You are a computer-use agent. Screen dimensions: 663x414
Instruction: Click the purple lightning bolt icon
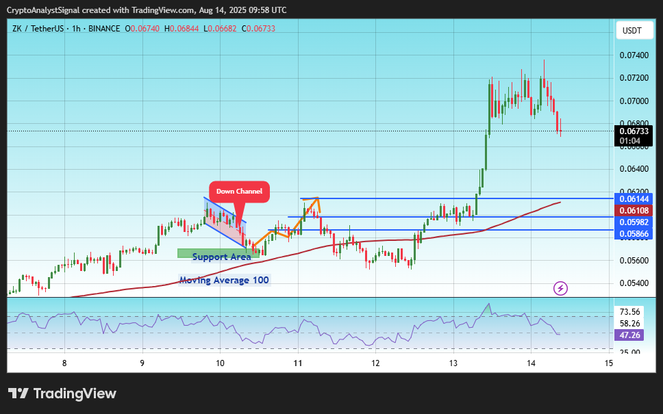tap(561, 289)
